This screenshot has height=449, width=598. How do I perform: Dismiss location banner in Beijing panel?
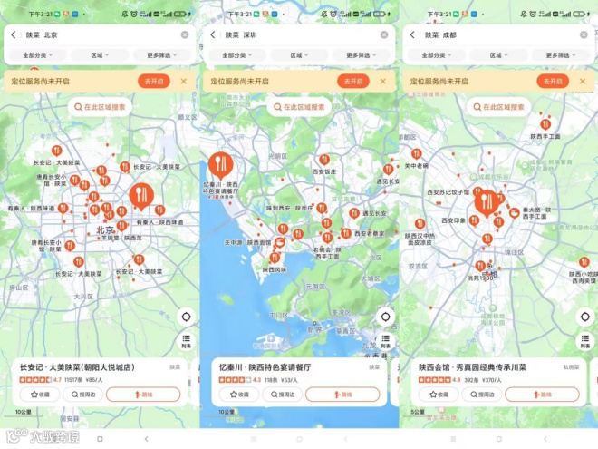[183, 82]
